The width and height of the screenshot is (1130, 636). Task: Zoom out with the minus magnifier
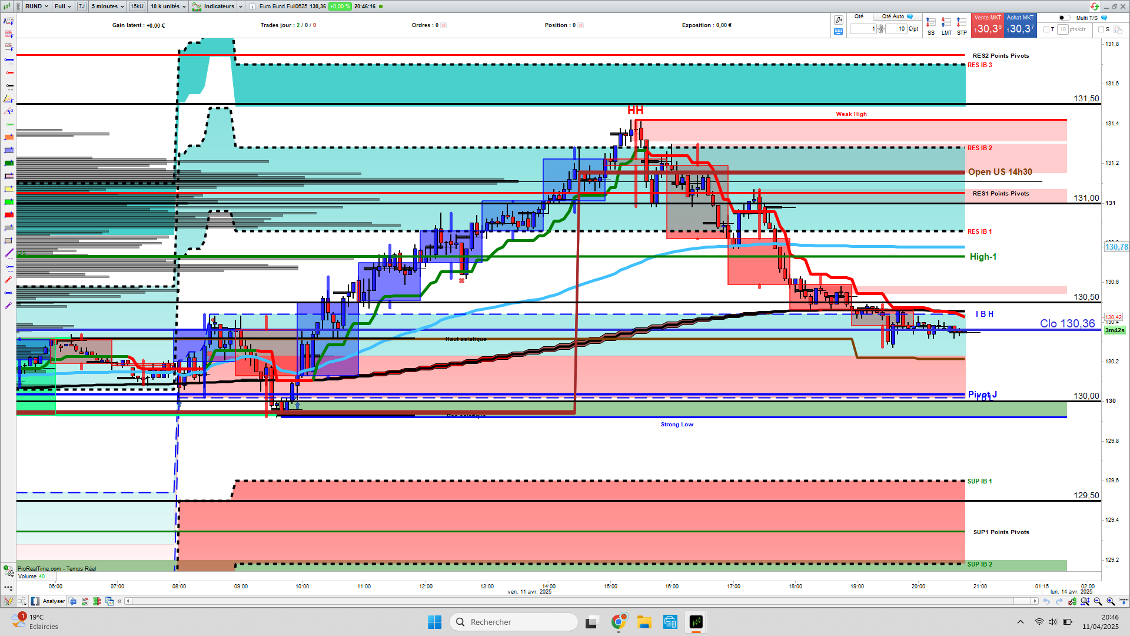click(x=1098, y=601)
